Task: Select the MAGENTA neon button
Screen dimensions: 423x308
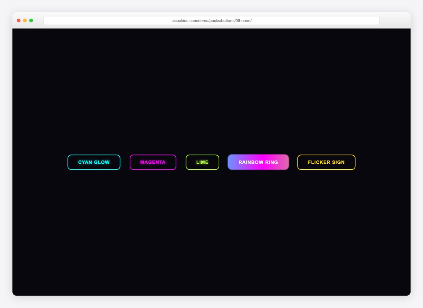Action: (x=153, y=162)
